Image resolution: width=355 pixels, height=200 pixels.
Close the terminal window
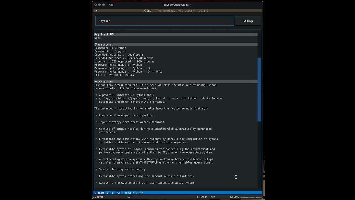95,5
